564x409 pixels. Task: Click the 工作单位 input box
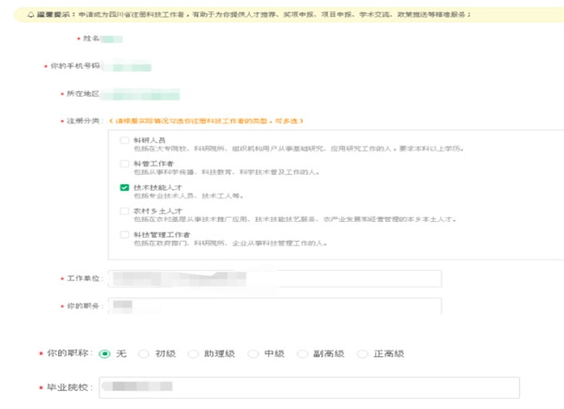(273, 278)
